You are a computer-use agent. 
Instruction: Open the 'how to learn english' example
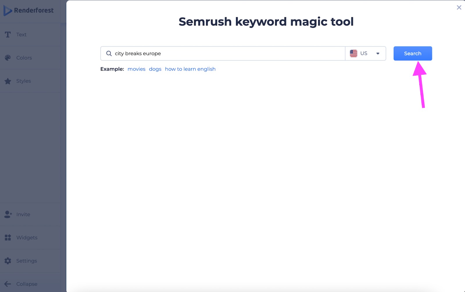tap(190, 69)
